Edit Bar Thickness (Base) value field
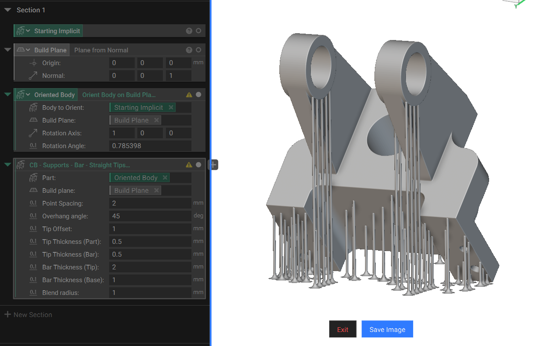Screen dimensions: 539x346 coord(150,280)
